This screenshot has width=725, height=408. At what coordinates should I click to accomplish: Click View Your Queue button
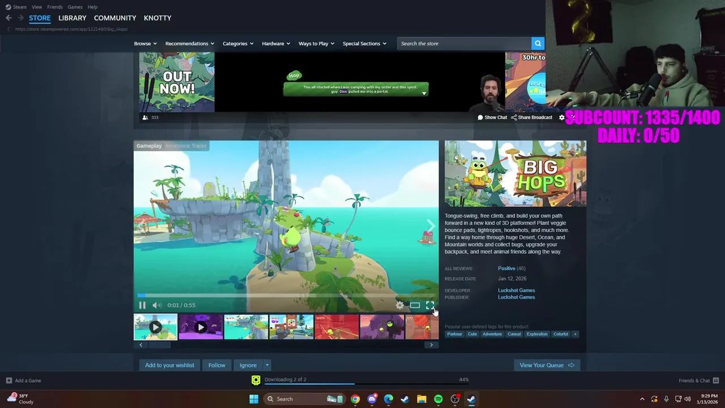click(x=547, y=365)
